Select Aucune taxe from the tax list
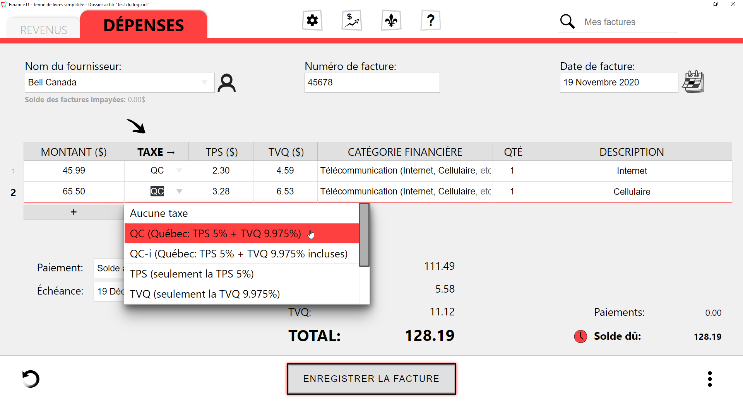This screenshot has height=402, width=743. (x=159, y=213)
